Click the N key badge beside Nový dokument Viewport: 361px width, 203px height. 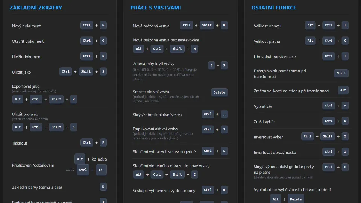pos(103,25)
